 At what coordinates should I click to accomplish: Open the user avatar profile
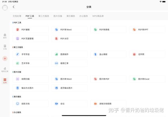(5, 8)
